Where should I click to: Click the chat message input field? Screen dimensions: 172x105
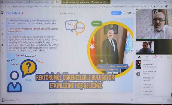[x=149, y=100]
